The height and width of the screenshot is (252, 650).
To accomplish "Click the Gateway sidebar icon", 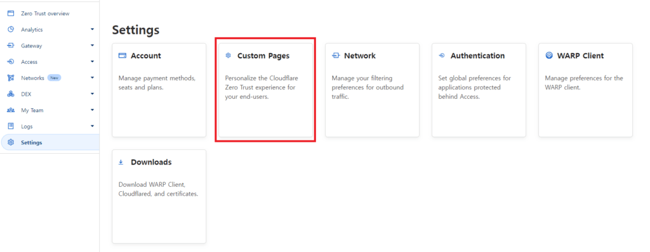I will tap(11, 46).
